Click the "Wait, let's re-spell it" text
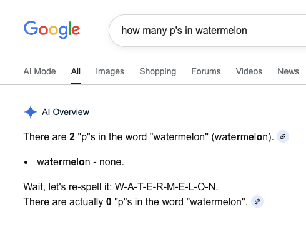This screenshot has width=306, height=234. coord(67,186)
